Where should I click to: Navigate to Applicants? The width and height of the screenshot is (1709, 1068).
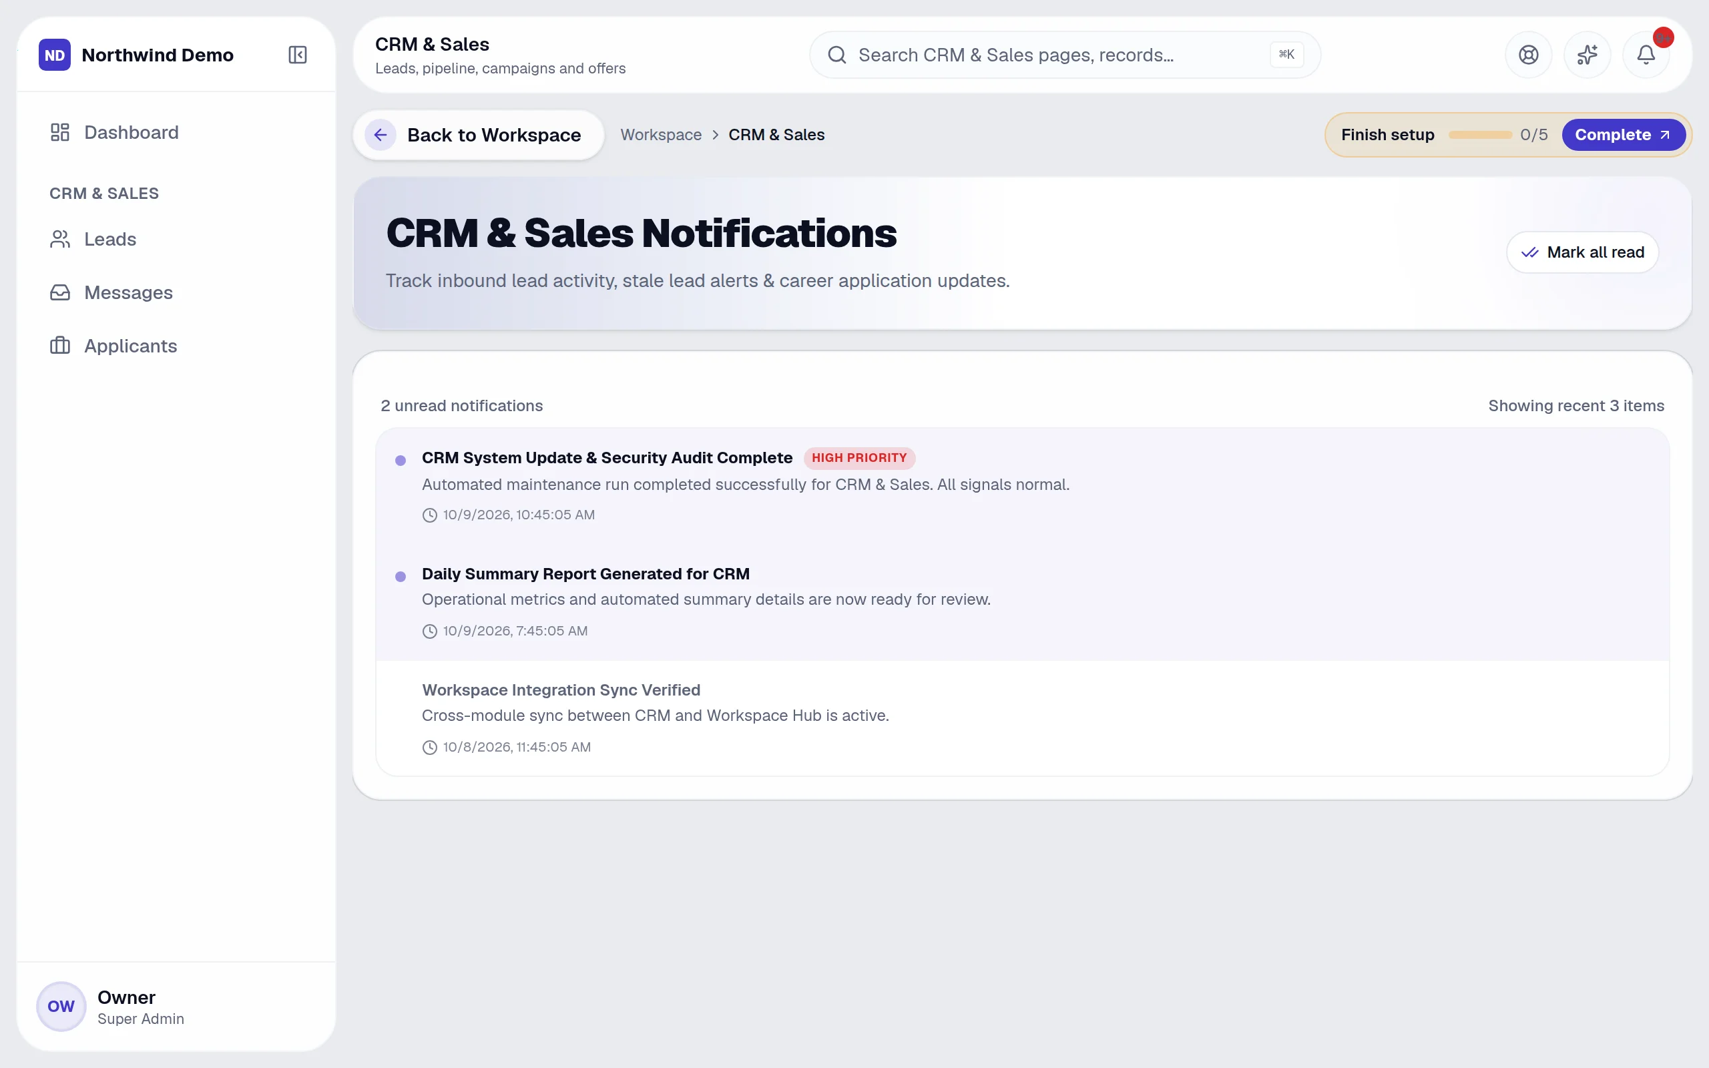point(176,345)
